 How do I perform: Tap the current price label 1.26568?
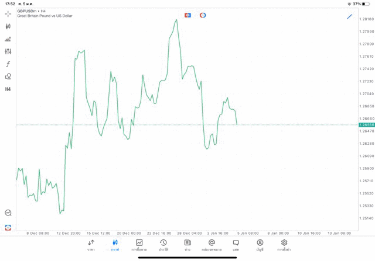pos(366,125)
